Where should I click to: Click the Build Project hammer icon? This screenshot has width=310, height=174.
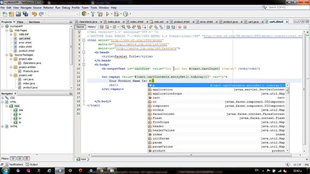(x=93, y=14)
